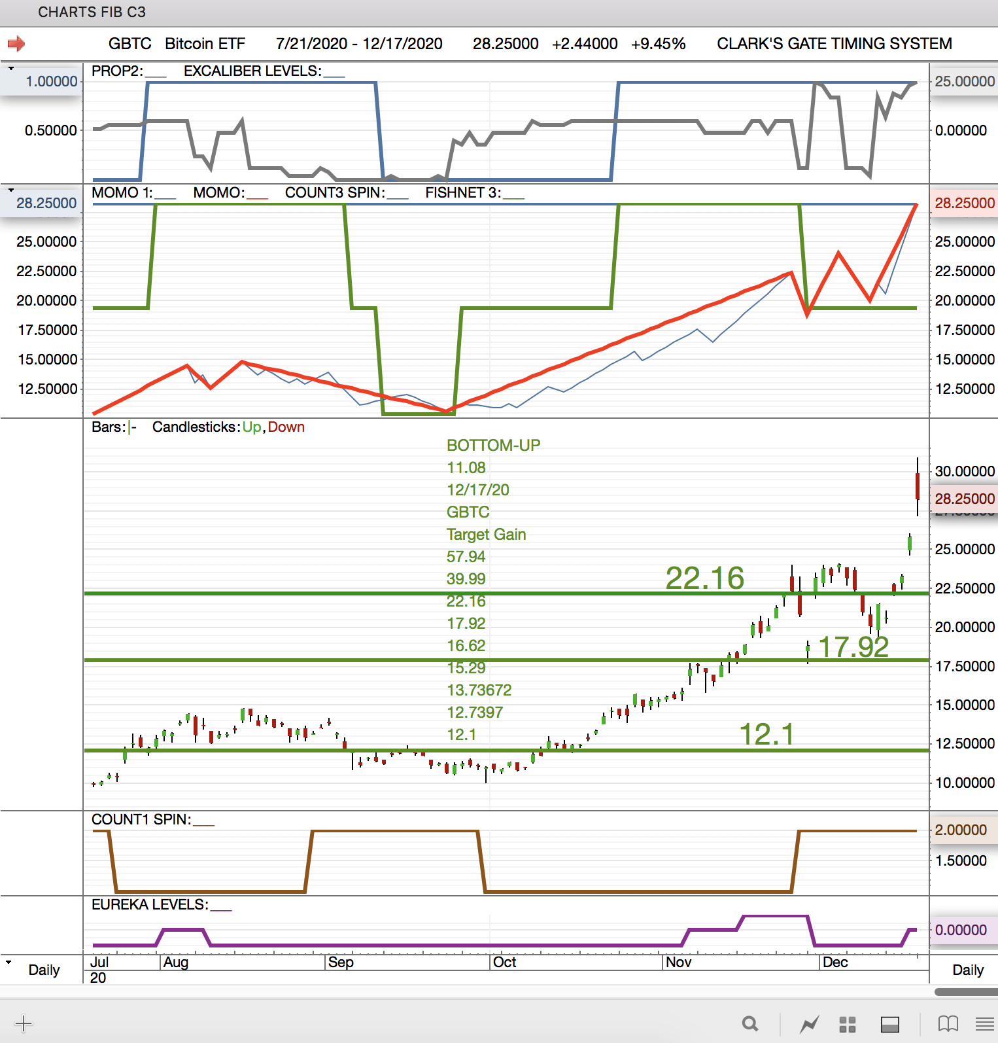
Task: Click the 12.7397 fib level text
Action: pos(475,713)
